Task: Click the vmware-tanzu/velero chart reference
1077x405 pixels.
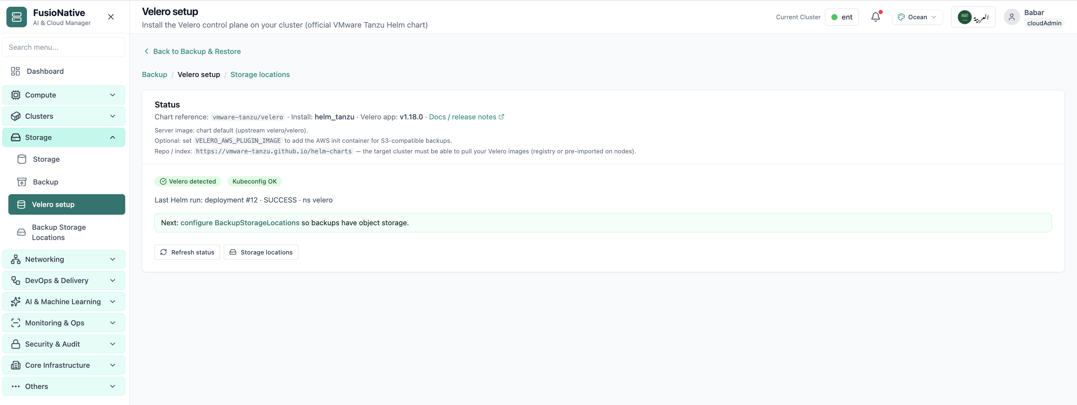Action: click(x=248, y=117)
